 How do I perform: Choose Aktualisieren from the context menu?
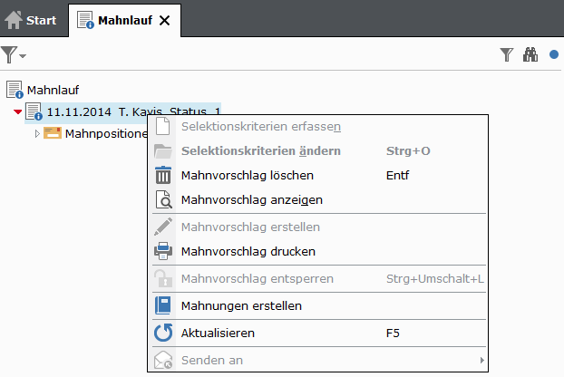(218, 333)
